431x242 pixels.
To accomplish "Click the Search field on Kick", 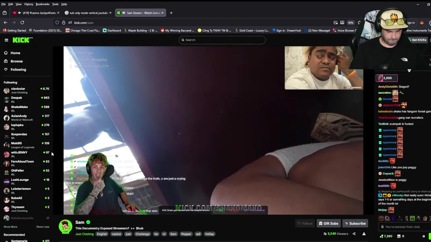I will [222, 40].
